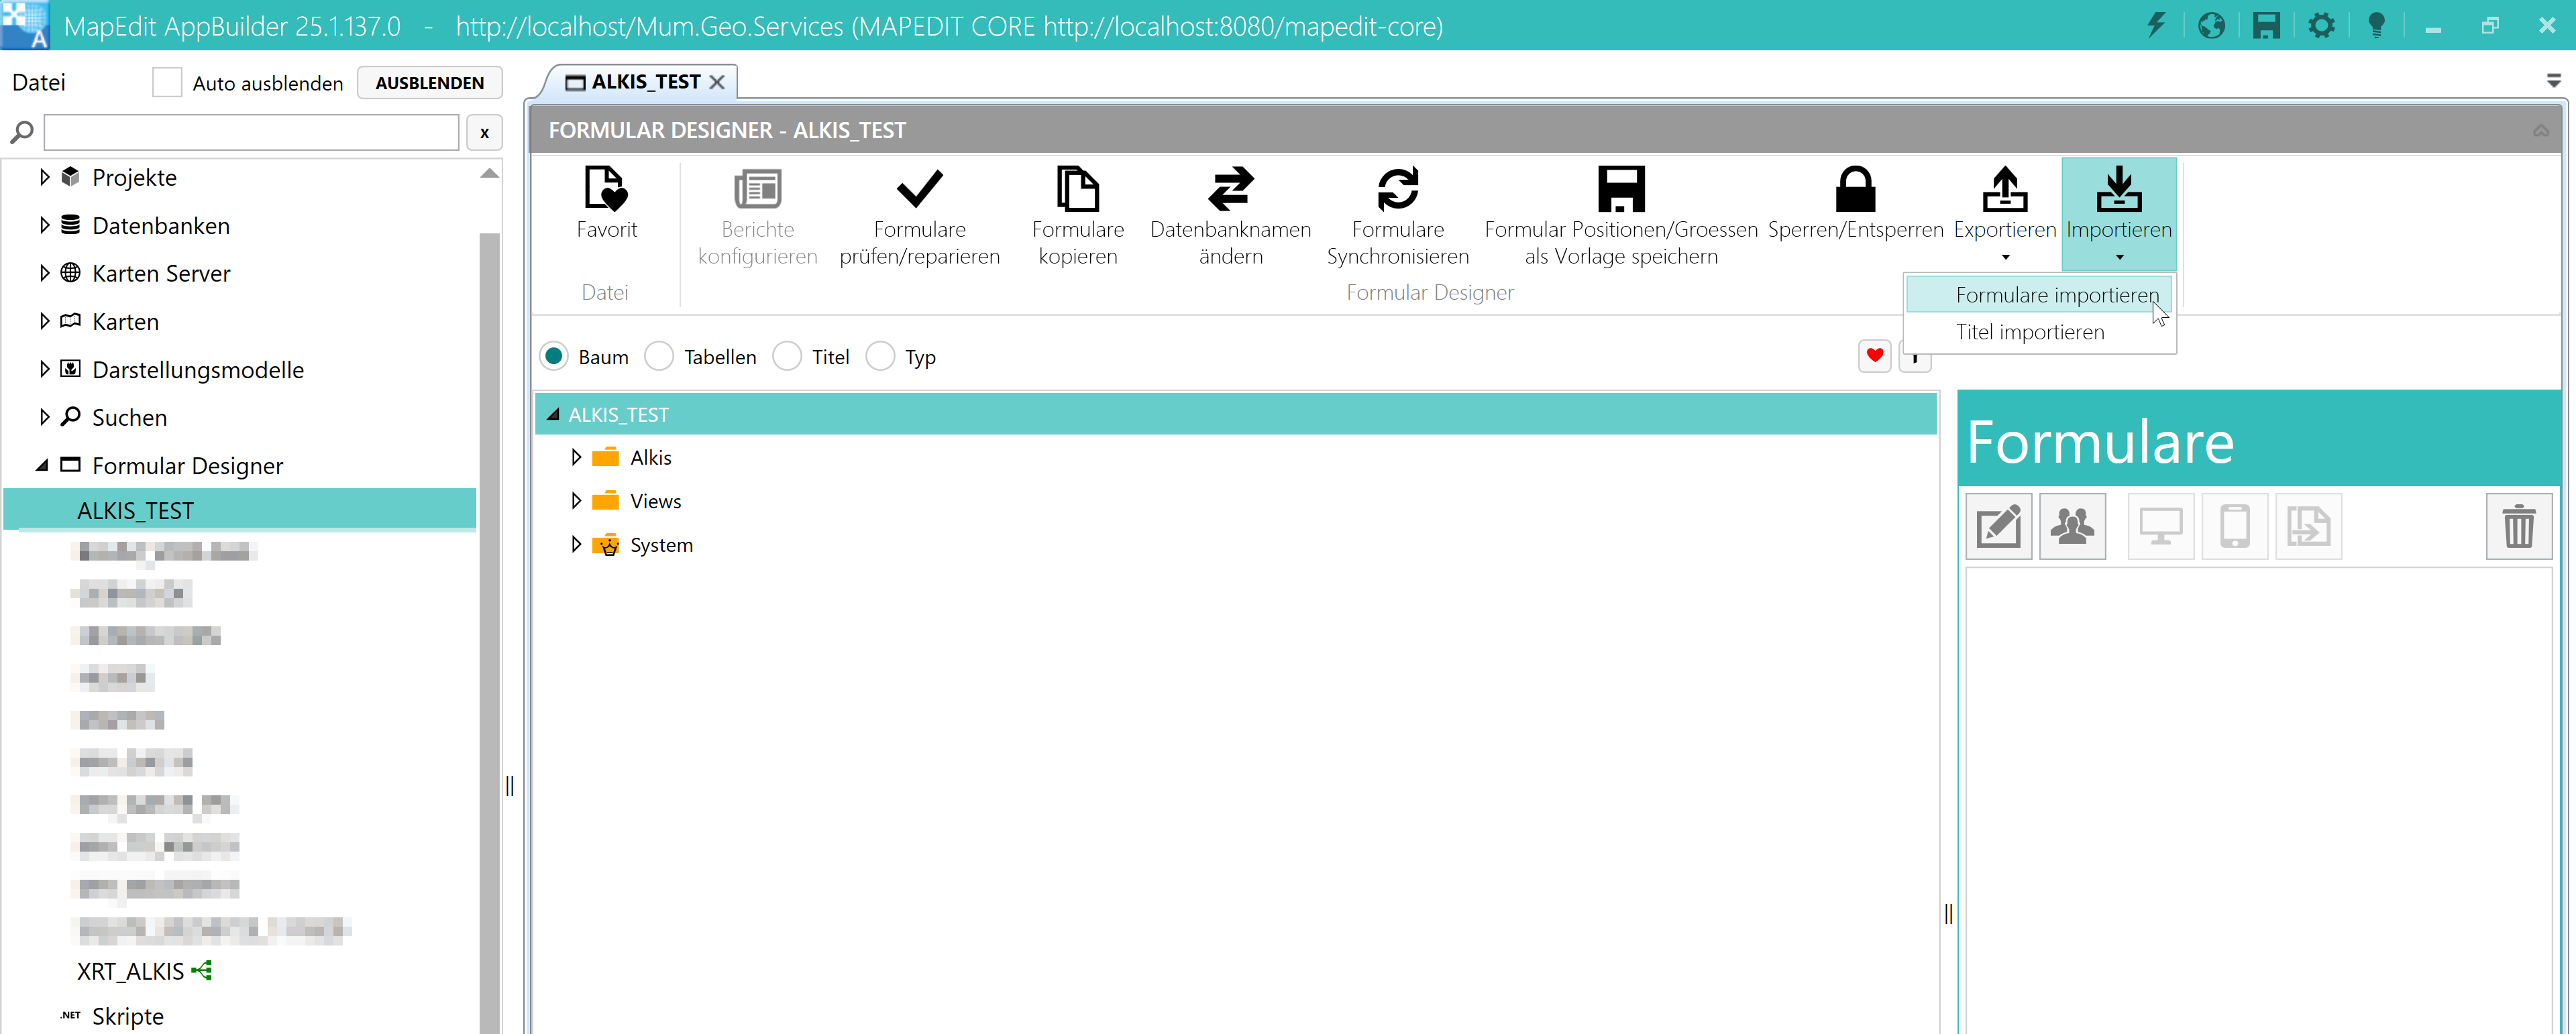Select the Typ radio button
Image resolution: width=2576 pixels, height=1034 pixels.
tap(880, 357)
